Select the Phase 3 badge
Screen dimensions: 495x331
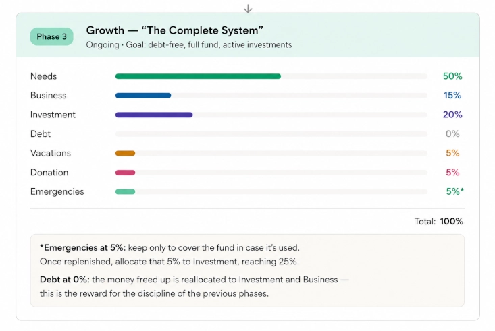[x=52, y=36]
